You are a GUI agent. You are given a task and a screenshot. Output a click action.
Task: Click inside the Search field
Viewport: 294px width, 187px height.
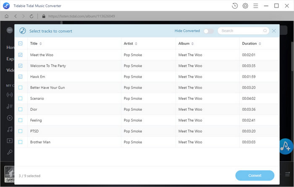pos(241,31)
